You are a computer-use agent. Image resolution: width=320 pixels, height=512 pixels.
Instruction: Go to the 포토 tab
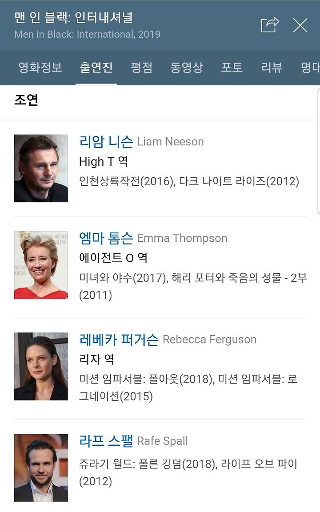(232, 68)
